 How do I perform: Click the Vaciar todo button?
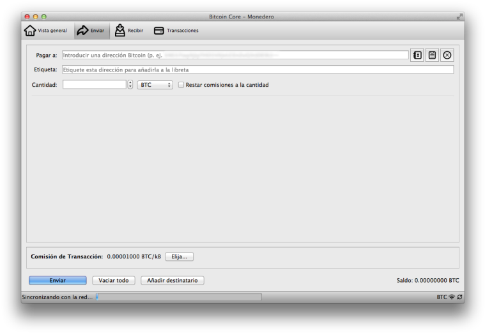pyautogui.click(x=113, y=280)
